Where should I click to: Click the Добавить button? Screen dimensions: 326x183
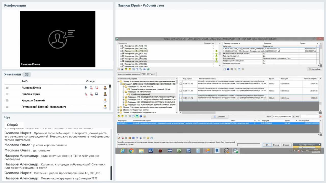coord(220,117)
